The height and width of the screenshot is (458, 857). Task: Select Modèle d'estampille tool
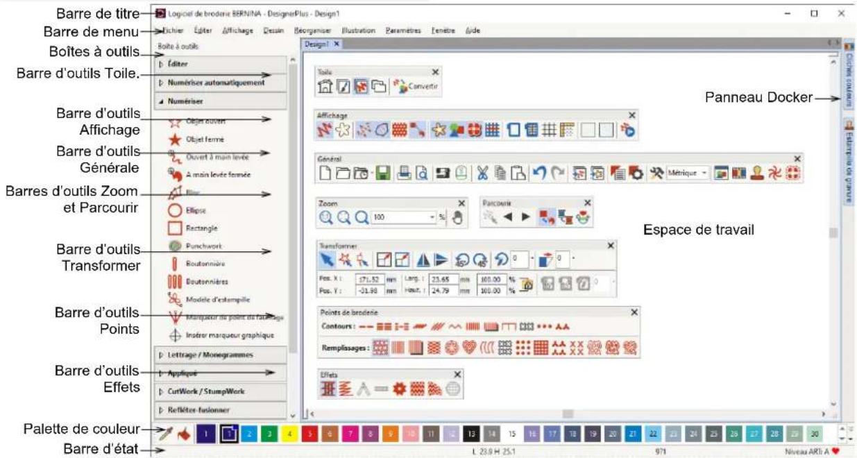click(x=209, y=300)
